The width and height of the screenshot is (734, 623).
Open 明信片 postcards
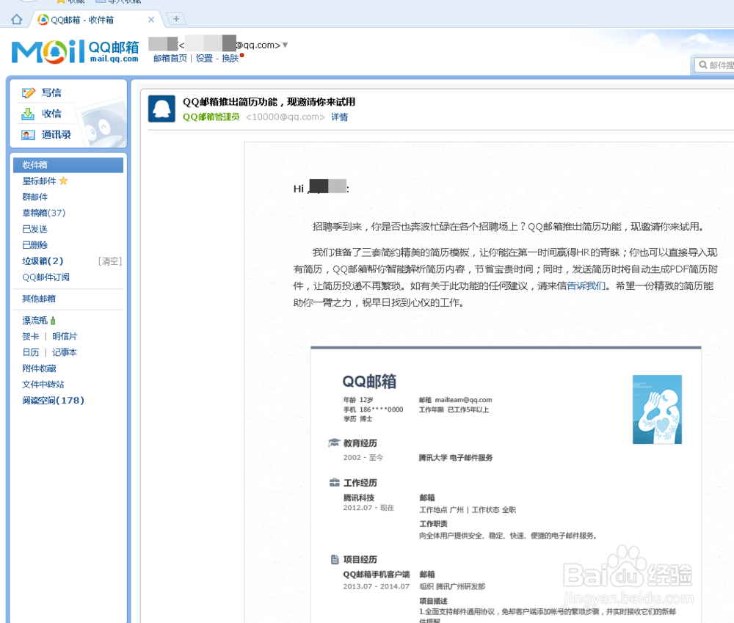tap(65, 336)
